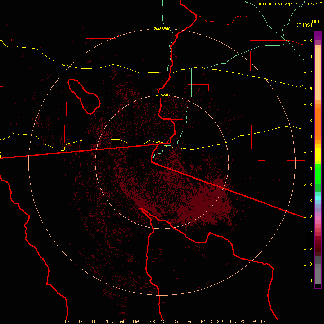The height and width of the screenshot is (324, 324).
Task: Click the 1.8 scale value
Action: coord(308,201)
